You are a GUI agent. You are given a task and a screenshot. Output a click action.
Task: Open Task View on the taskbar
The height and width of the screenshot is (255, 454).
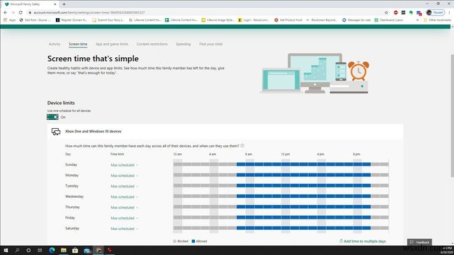pos(40,250)
